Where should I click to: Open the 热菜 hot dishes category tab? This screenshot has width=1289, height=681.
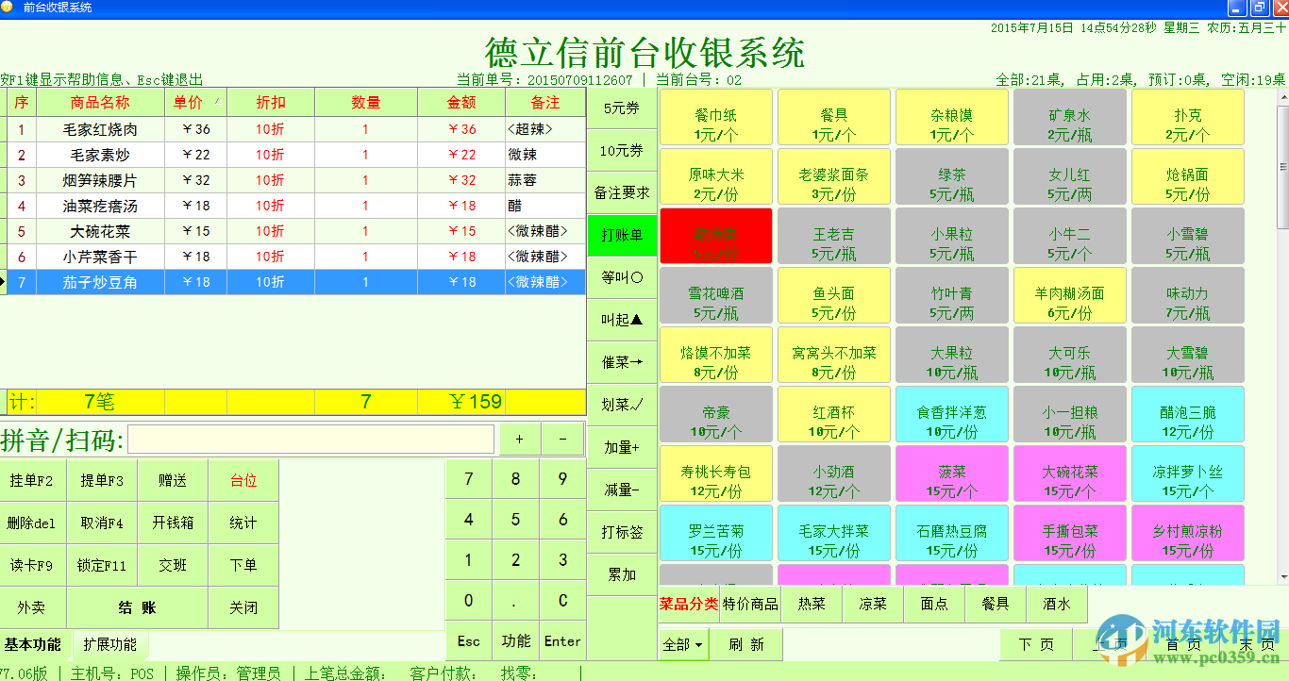click(x=812, y=605)
